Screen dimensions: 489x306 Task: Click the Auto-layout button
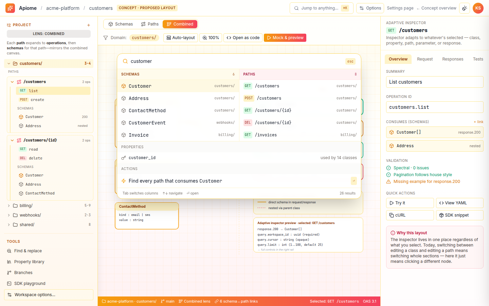181,38
